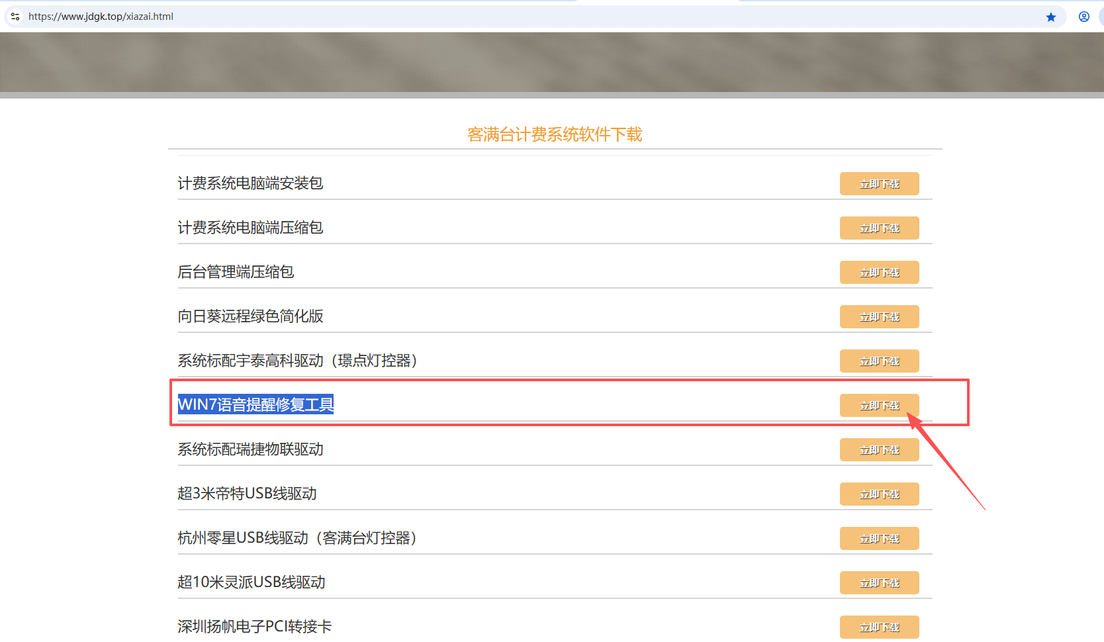This screenshot has width=1104, height=642.
Task: Download 计费系统电脑端压缩包
Action: [879, 228]
